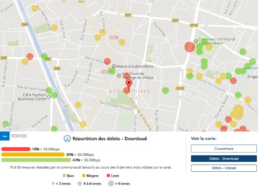
Task: Click the green 43% download speed bar
Action: pos(36,160)
